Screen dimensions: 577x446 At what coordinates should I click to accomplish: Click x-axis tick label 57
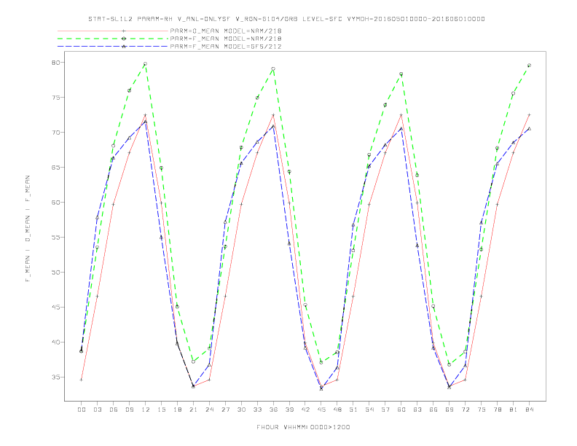pyautogui.click(x=385, y=410)
